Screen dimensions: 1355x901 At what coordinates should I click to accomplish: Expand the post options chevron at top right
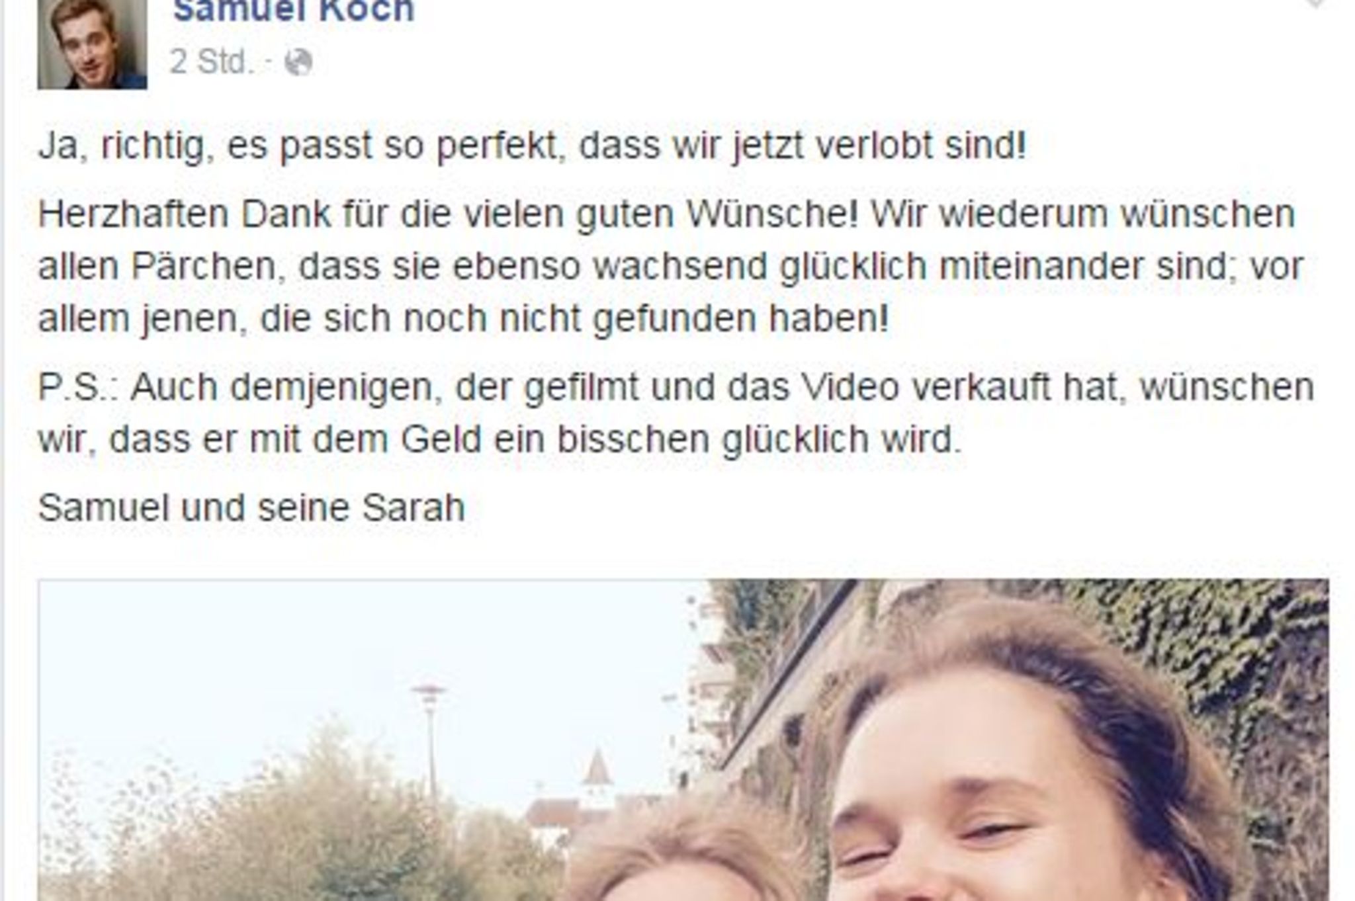point(1315,4)
